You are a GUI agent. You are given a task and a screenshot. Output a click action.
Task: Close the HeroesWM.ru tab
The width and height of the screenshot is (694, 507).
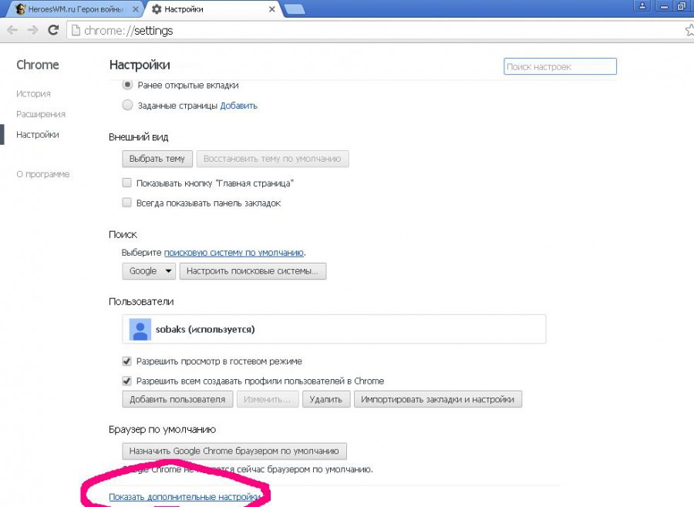pos(136,8)
